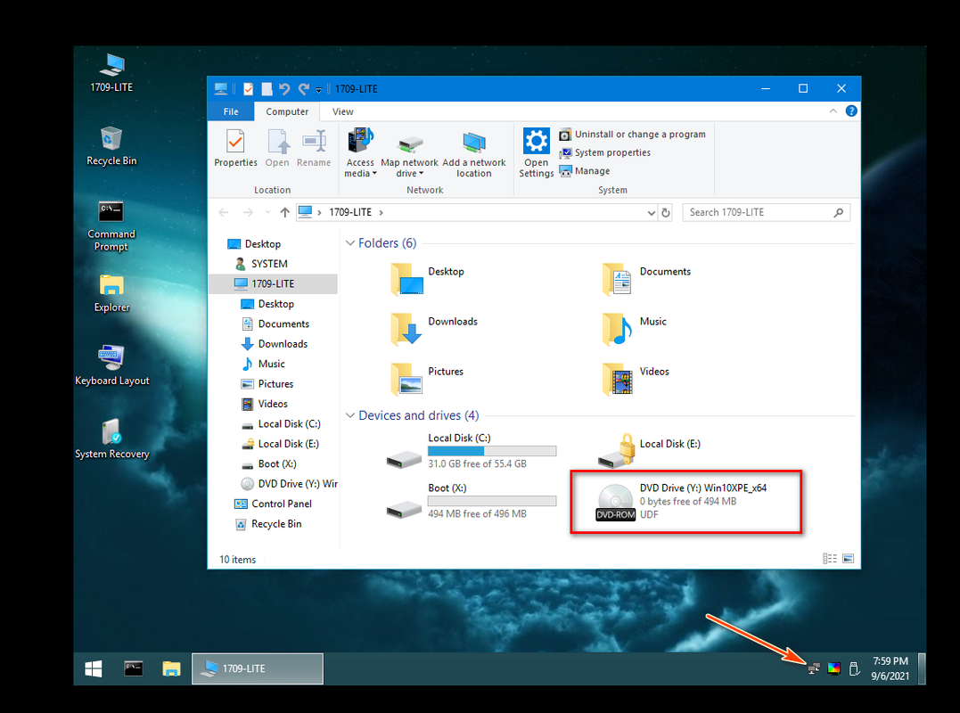Click Undo in quick access toolbar
Image resolution: width=960 pixels, height=713 pixels.
tap(284, 89)
